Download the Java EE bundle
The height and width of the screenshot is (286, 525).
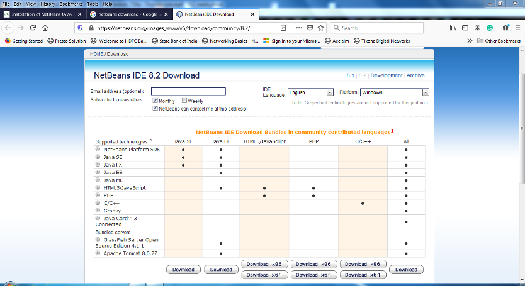[221, 270]
